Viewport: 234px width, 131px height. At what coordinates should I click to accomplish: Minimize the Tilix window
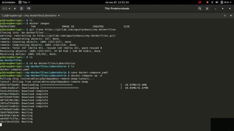point(215,9)
